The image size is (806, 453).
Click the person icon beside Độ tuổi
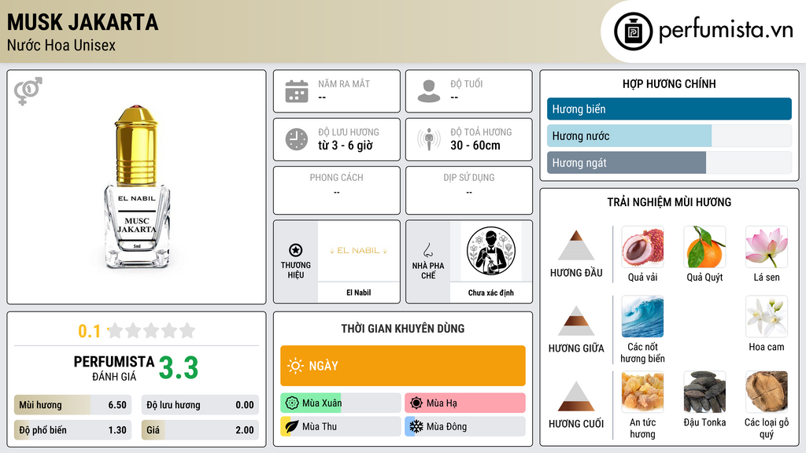pos(429,91)
